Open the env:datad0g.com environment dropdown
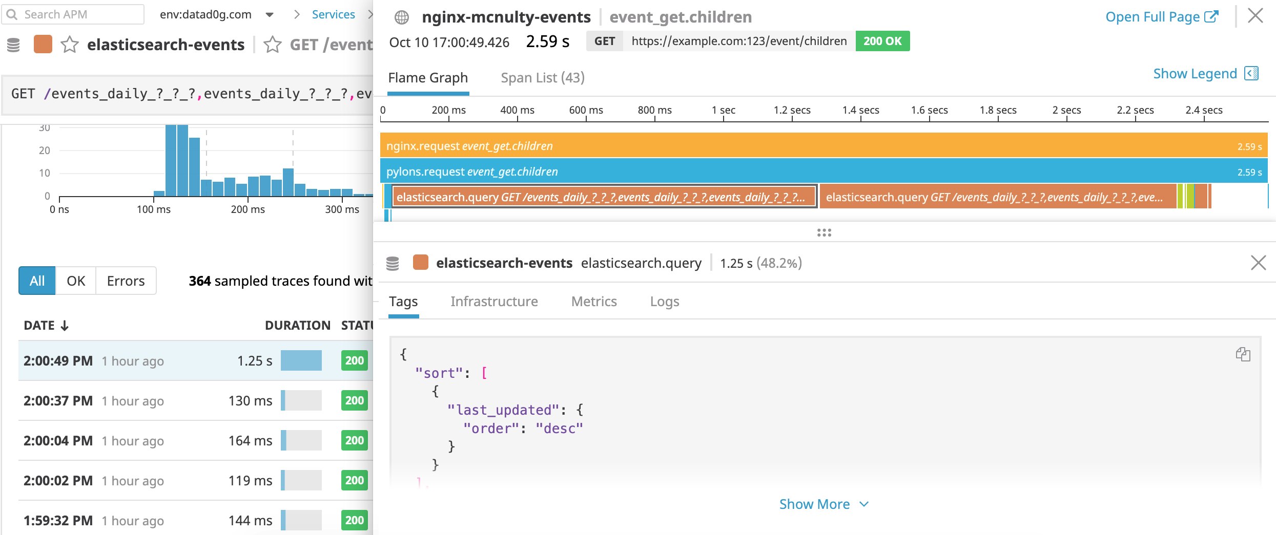The width and height of the screenshot is (1276, 535). click(269, 15)
